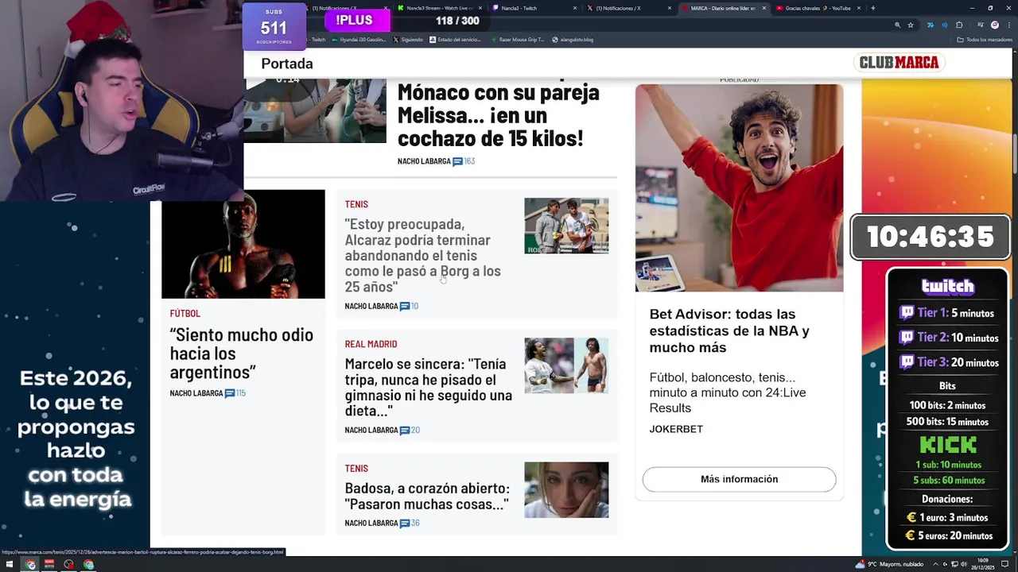Open the Hyundai i30 Gasolina bookmark
The height and width of the screenshot is (572, 1018).
pyautogui.click(x=359, y=40)
